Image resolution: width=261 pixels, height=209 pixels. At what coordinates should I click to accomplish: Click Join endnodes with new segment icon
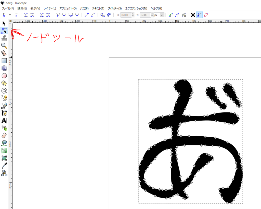point(42,15)
